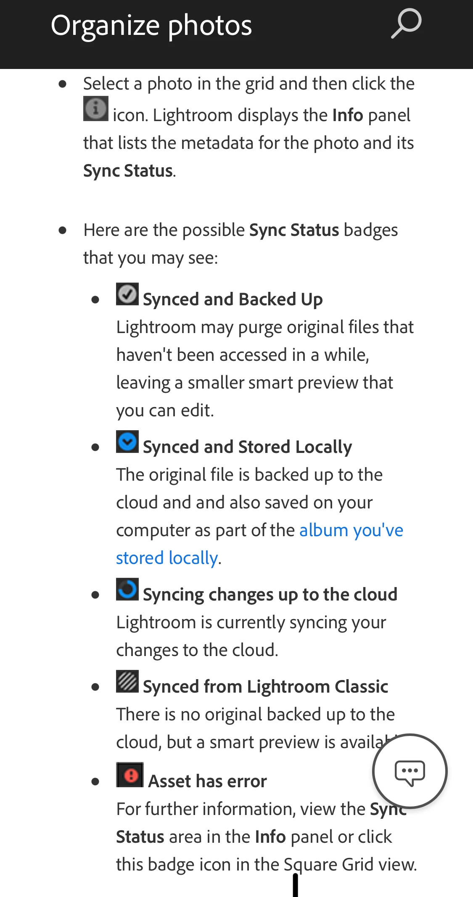Click the red Asset has error badge

pos(130,775)
